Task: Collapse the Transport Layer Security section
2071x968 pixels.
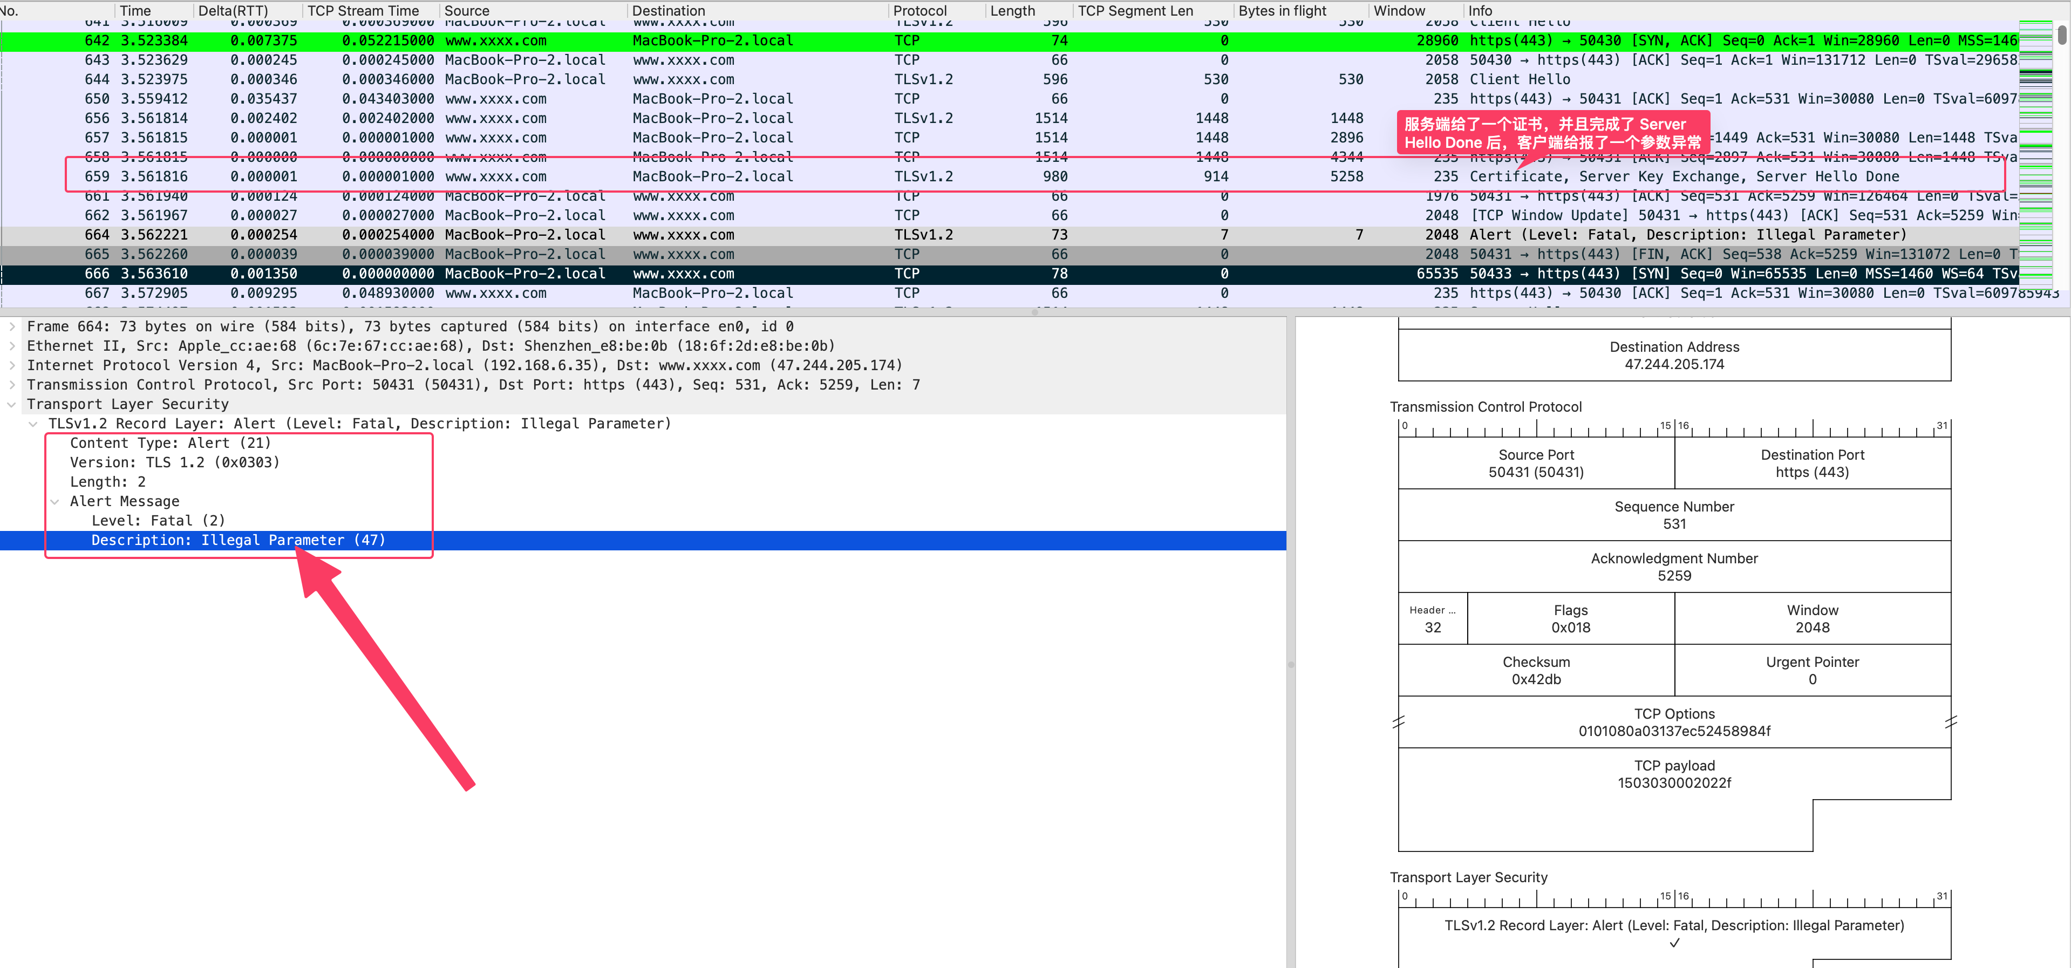Action: tap(12, 404)
